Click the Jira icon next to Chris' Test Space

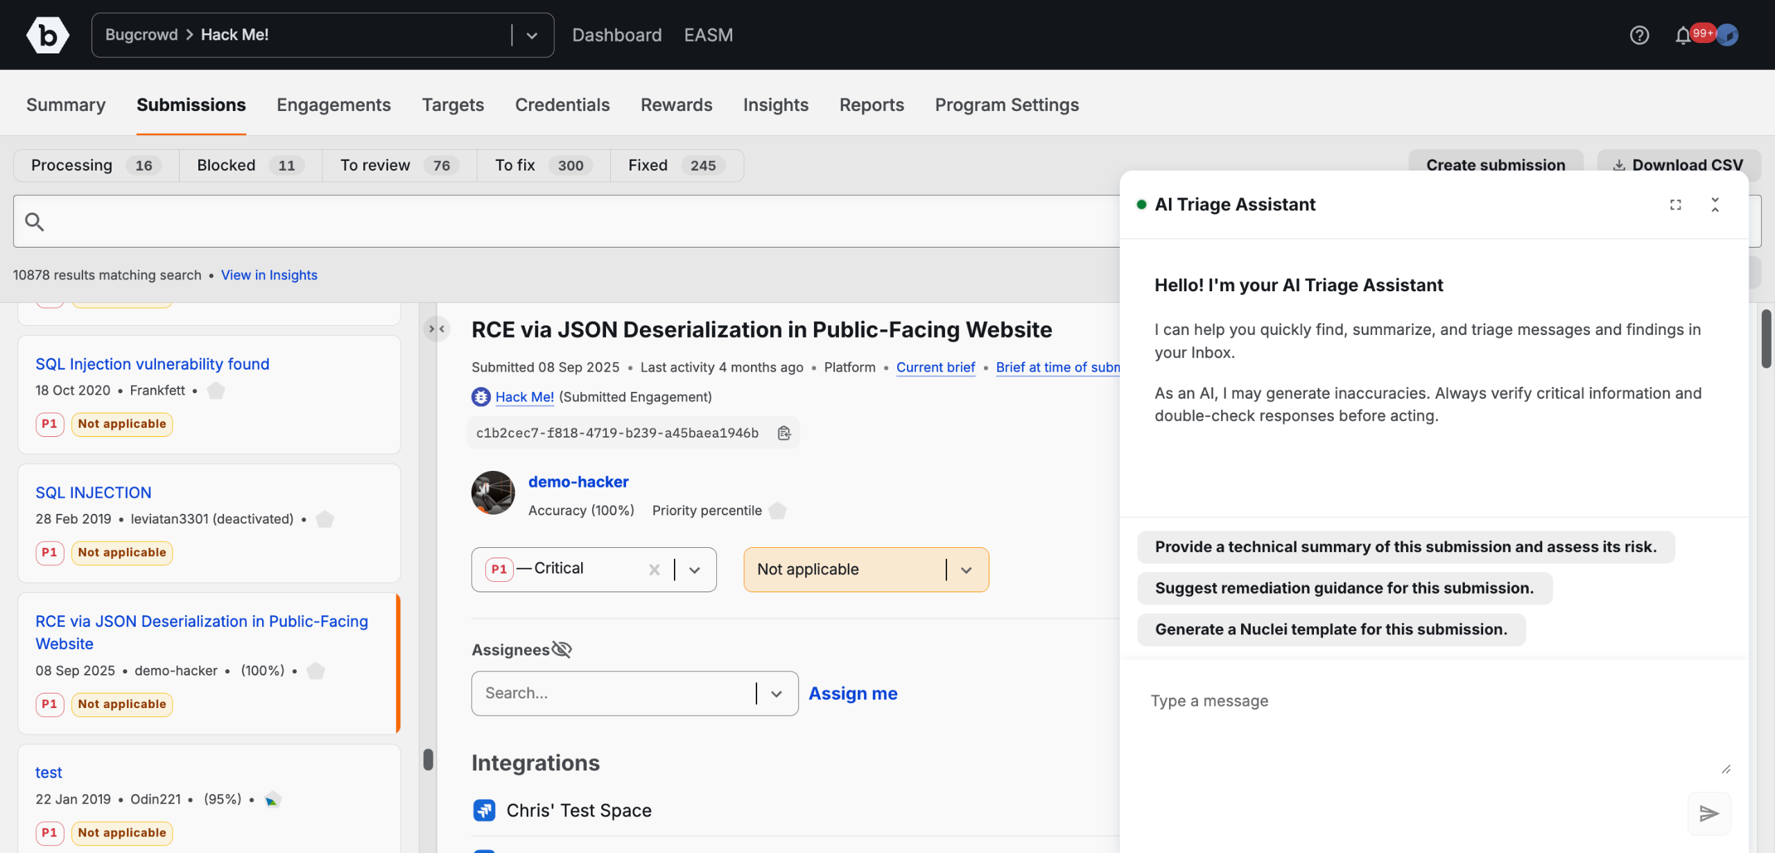484,810
